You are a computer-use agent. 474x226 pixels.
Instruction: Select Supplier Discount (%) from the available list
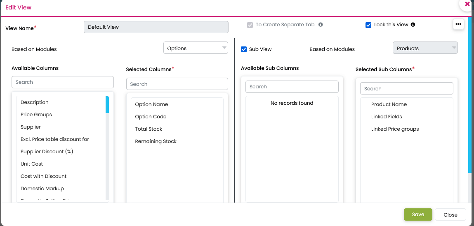[47, 152]
